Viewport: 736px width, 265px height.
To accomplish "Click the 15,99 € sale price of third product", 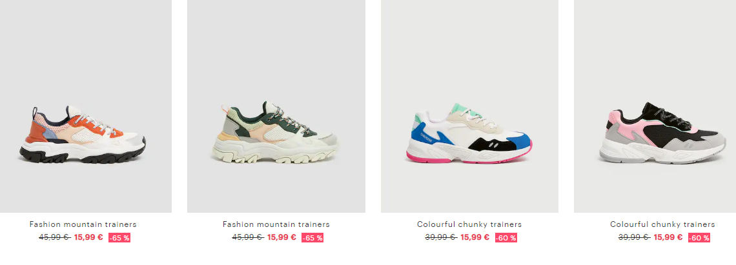I will point(475,237).
